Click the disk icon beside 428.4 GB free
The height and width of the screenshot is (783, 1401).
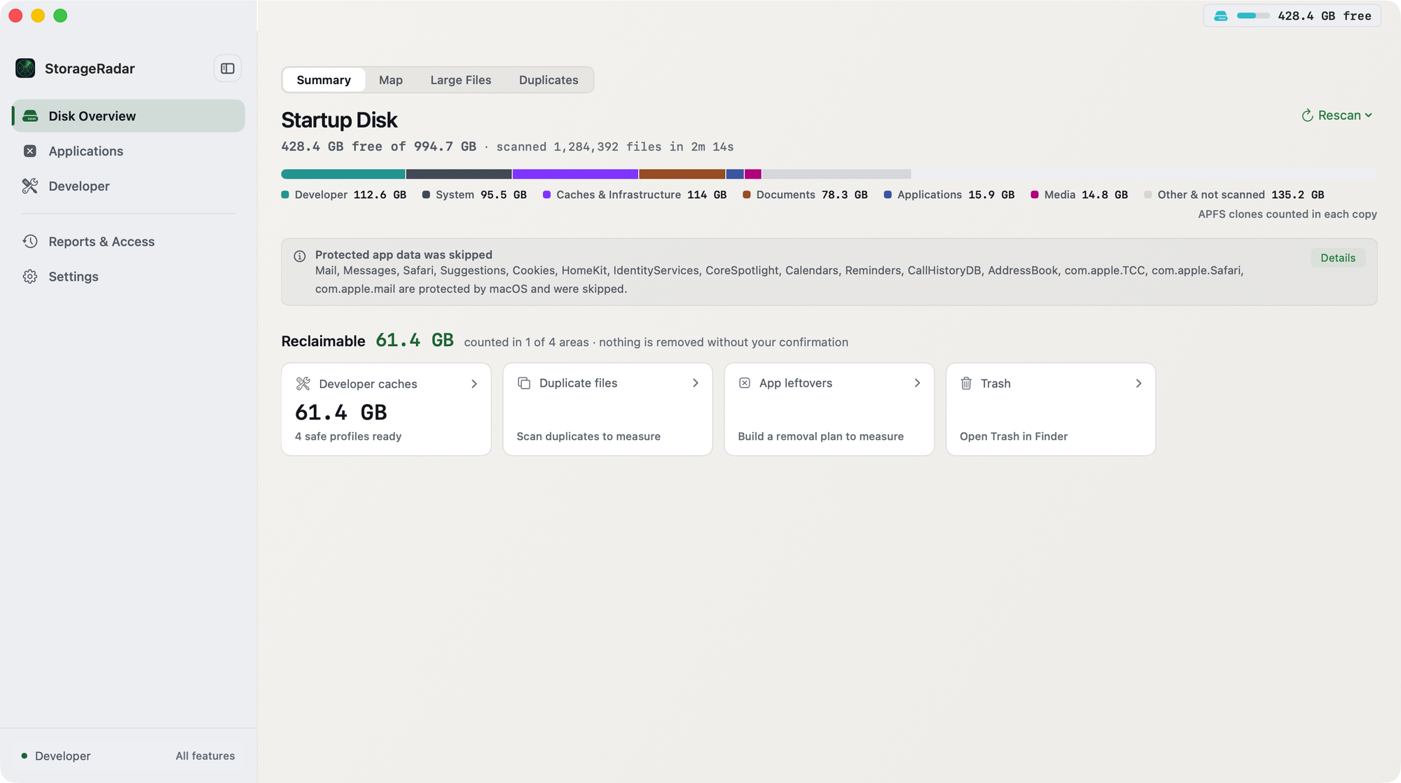coord(1221,16)
